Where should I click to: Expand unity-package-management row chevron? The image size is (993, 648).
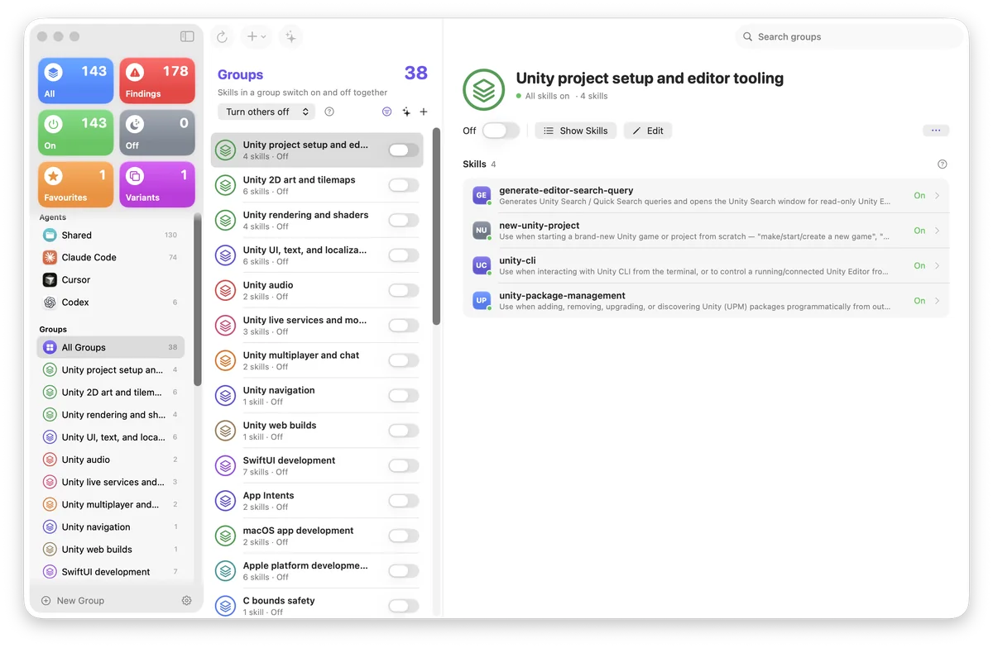point(937,301)
